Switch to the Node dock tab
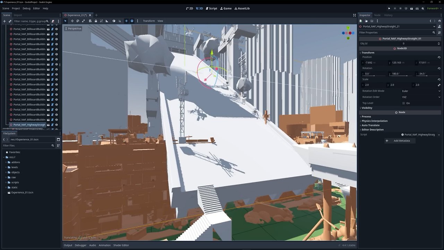 point(377,15)
